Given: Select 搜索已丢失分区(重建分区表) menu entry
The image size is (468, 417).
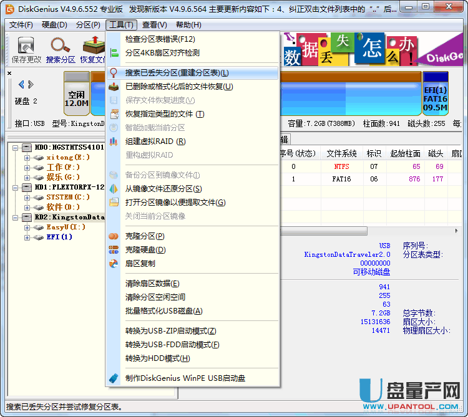Looking at the screenshot, I should click(177, 73).
